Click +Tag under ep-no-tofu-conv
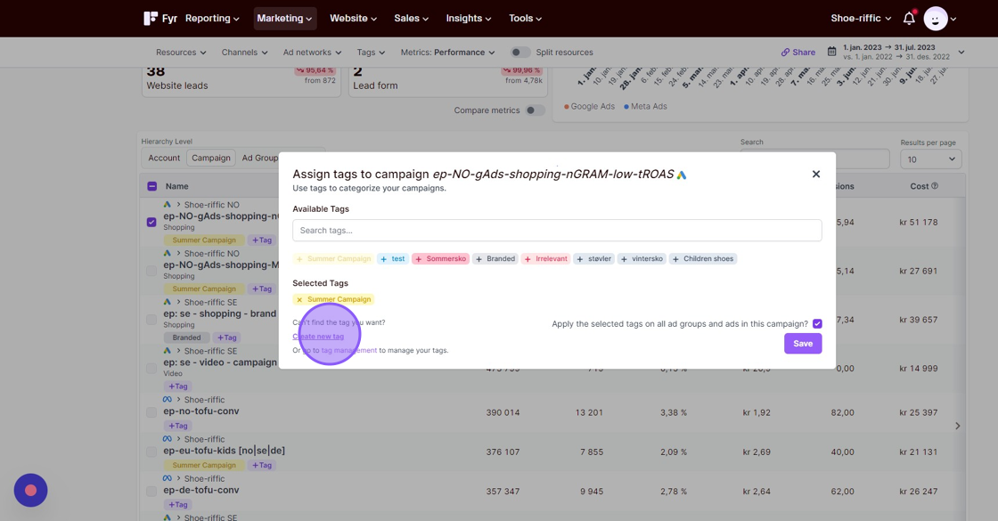This screenshot has width=998, height=521. coord(177,426)
